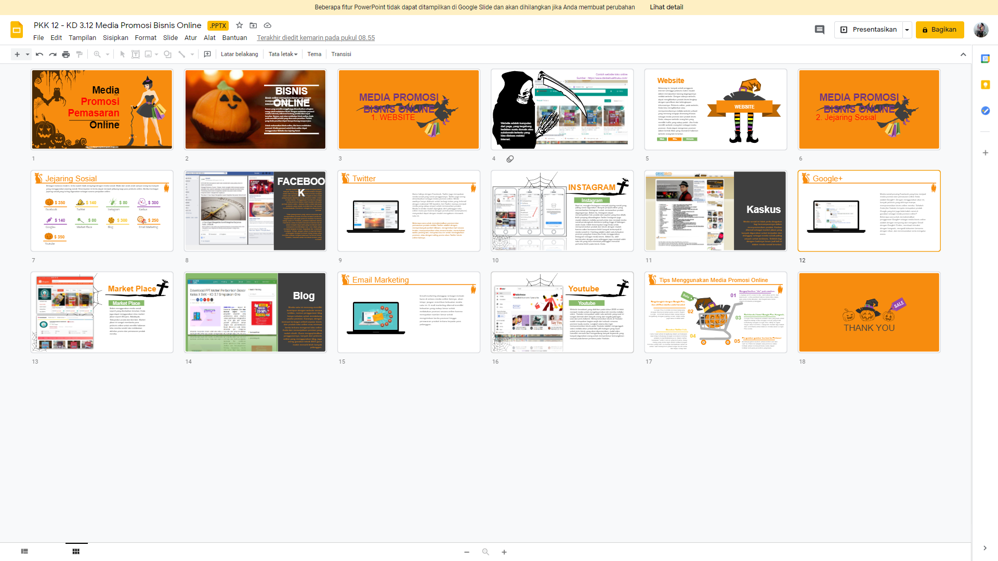The width and height of the screenshot is (998, 561).
Task: Expand the new slide dropdown arrow
Action: click(x=28, y=54)
